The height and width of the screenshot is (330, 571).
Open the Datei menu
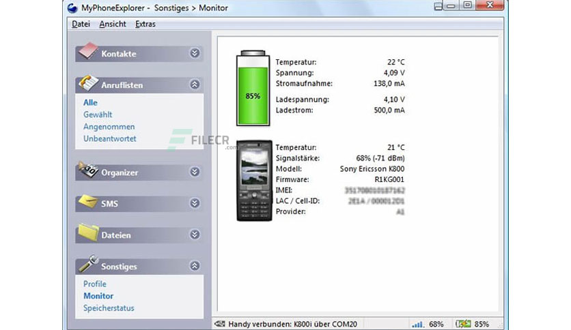(81, 24)
